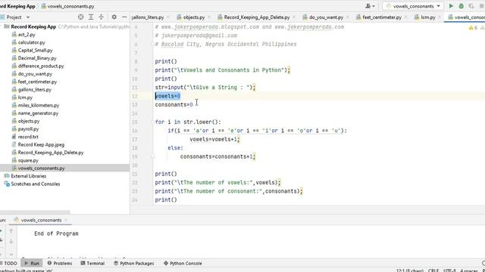485x272 pixels.
Task: Open the TODO tool window
Action: coord(9,264)
